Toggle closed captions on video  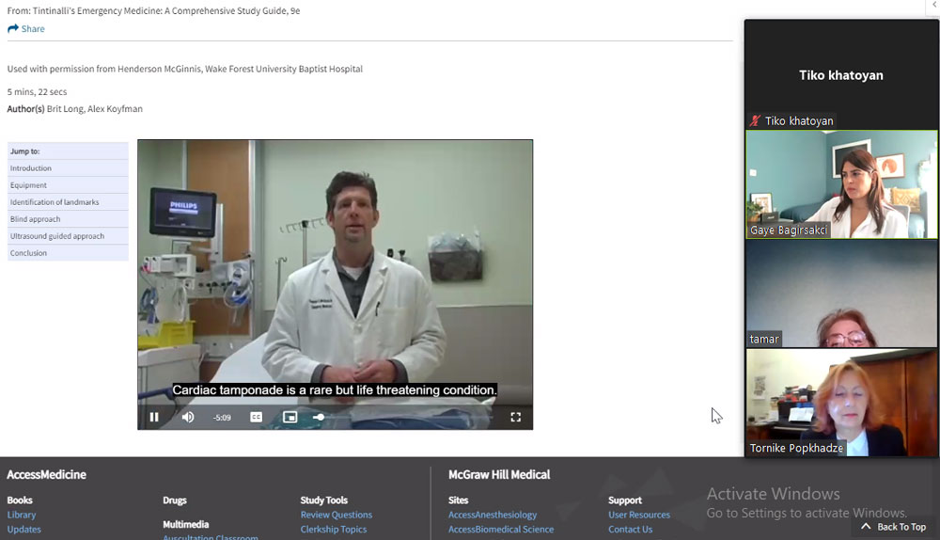[x=256, y=417]
